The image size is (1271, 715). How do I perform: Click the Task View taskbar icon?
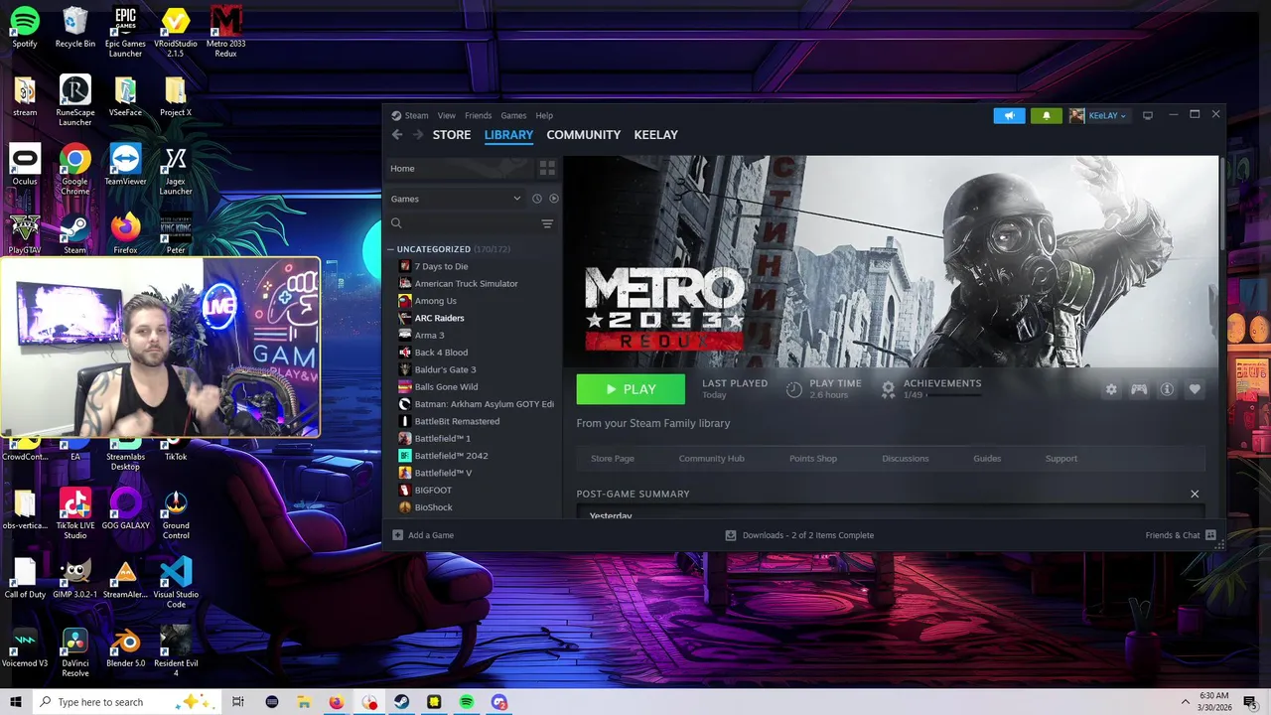coord(238,702)
